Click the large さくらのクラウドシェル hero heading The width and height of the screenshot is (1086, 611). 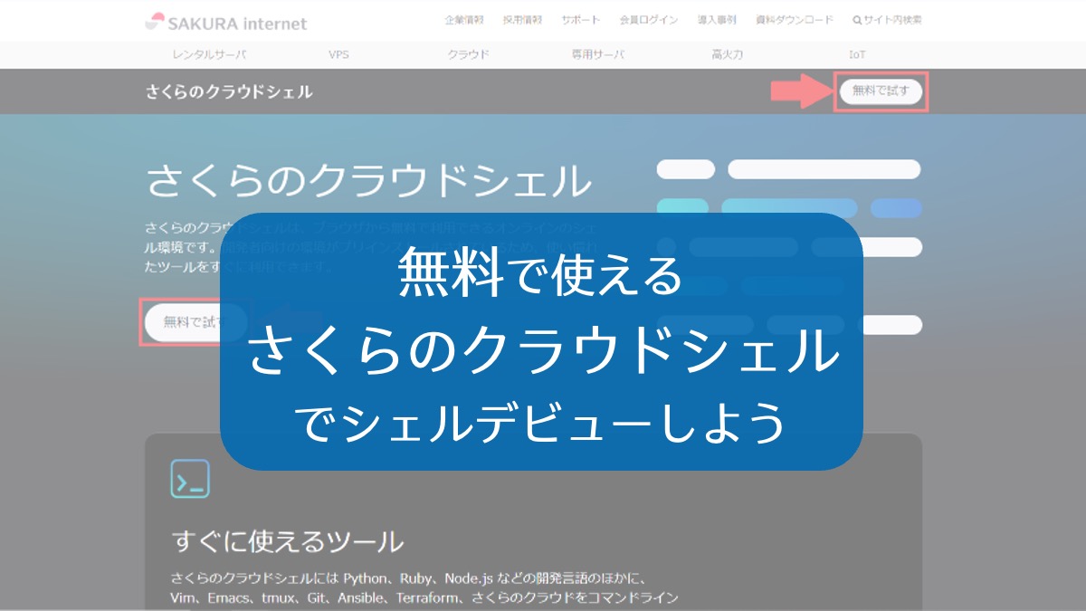(x=368, y=181)
